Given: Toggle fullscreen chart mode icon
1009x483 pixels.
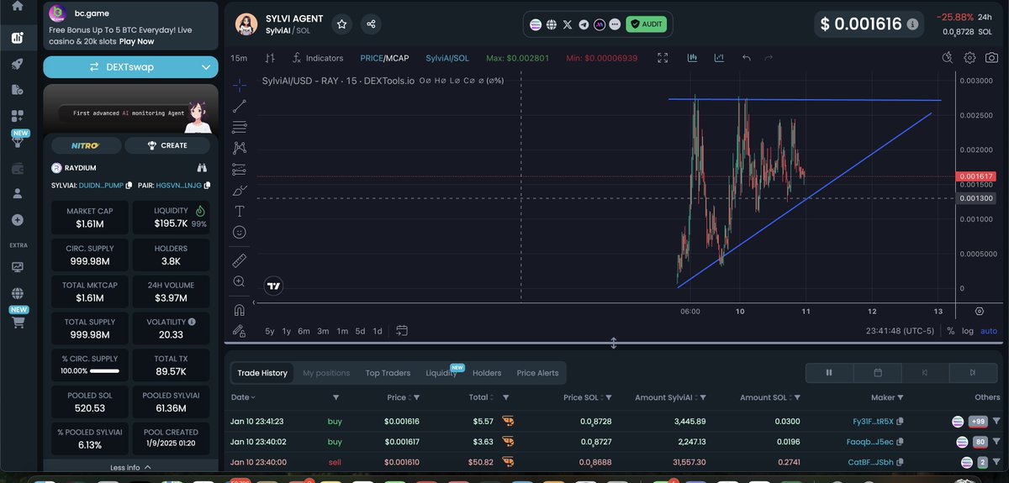Looking at the screenshot, I should (663, 58).
